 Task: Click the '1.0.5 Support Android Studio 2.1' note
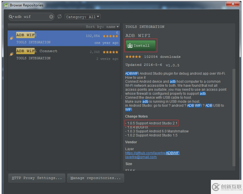pyautogui.click(x=152, y=123)
